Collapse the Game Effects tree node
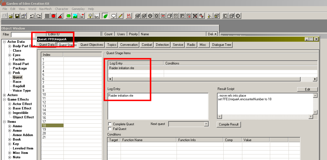 tap(4, 99)
